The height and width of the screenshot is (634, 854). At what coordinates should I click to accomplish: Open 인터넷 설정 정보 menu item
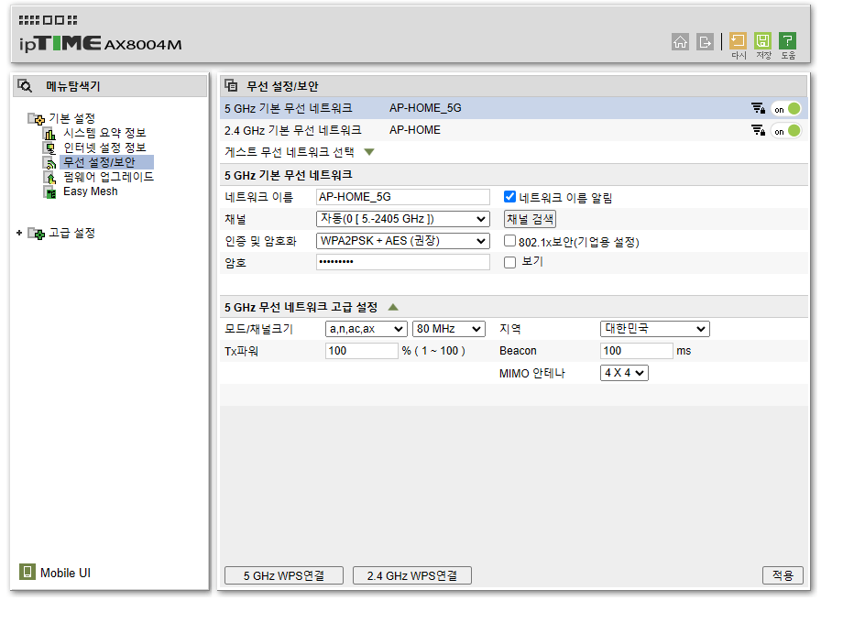(x=104, y=148)
